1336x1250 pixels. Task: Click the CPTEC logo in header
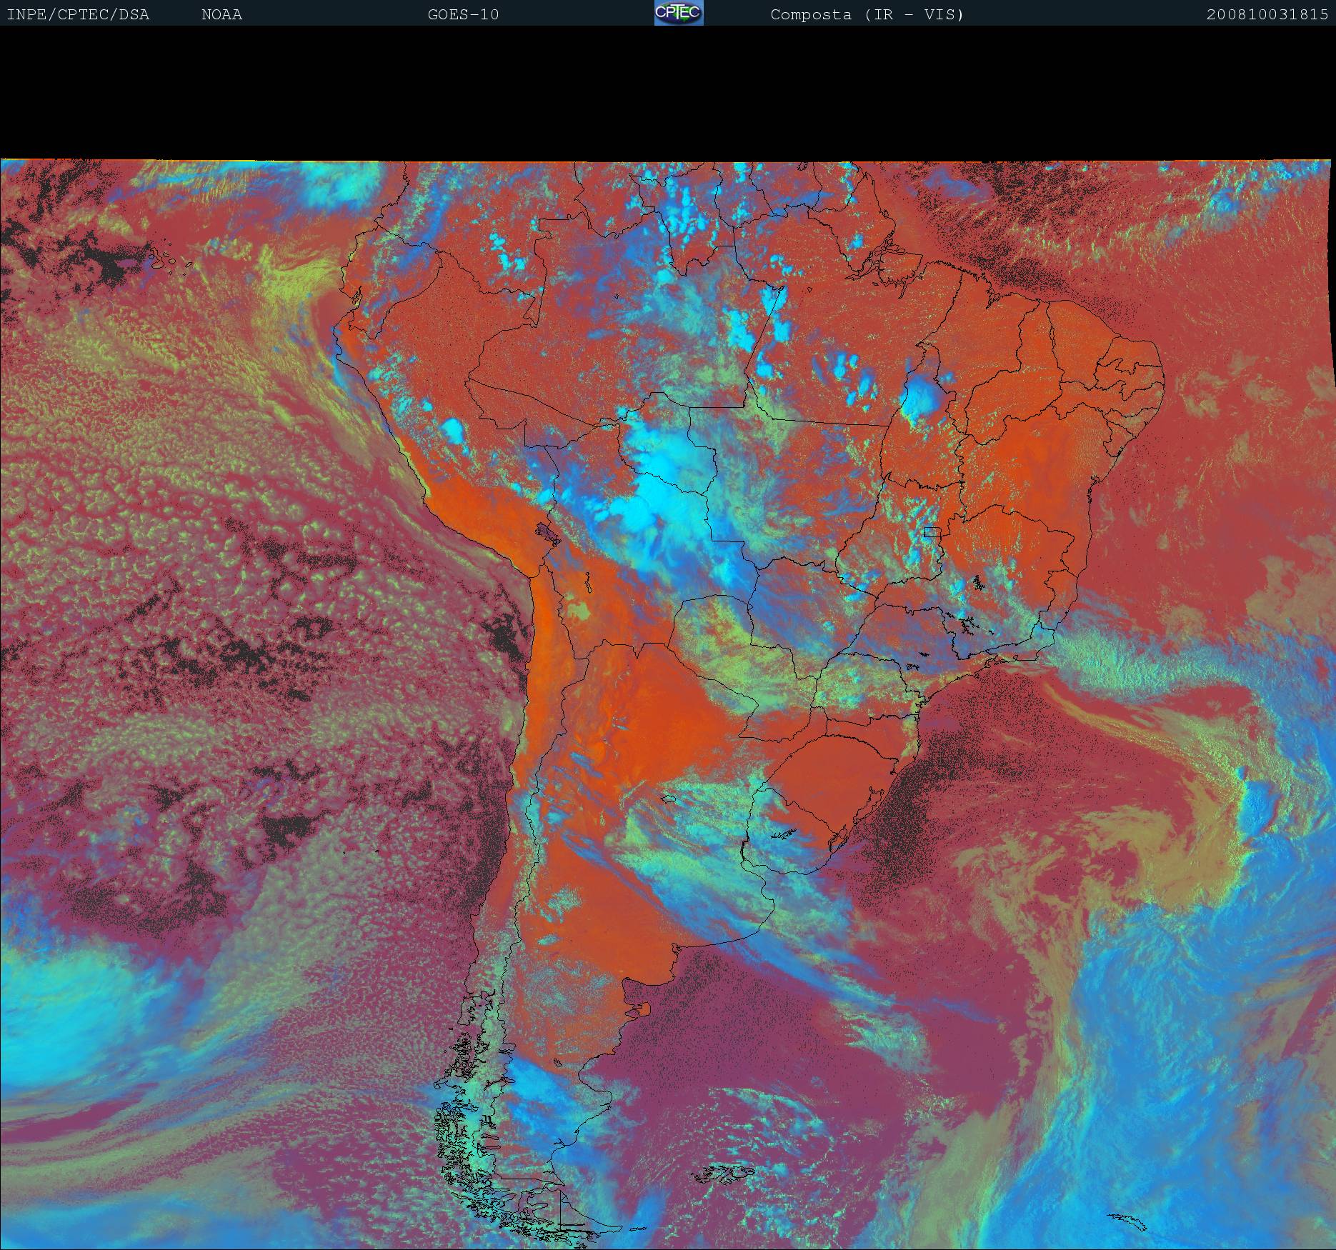(x=678, y=13)
